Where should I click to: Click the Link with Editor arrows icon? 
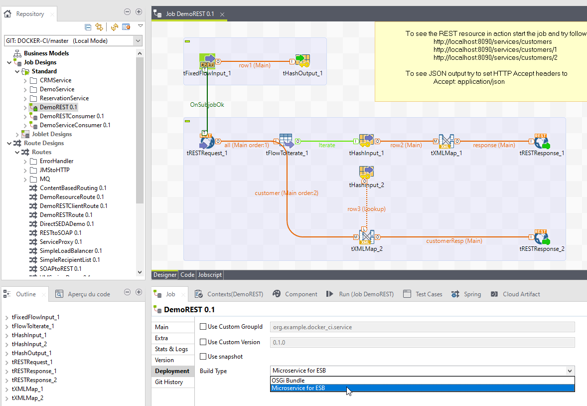pyautogui.click(x=99, y=27)
